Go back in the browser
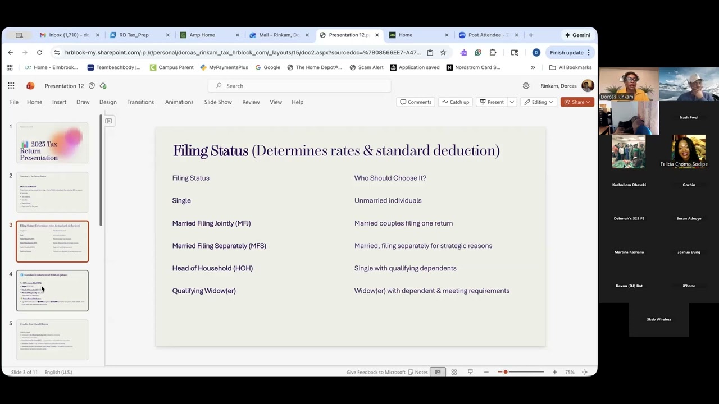The width and height of the screenshot is (719, 404). tap(10, 52)
